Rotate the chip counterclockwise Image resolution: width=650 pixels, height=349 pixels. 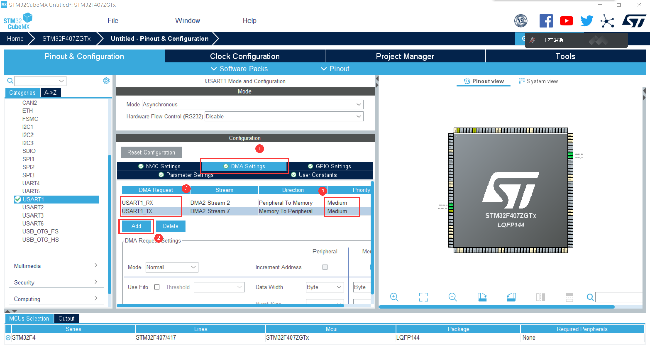(x=511, y=297)
